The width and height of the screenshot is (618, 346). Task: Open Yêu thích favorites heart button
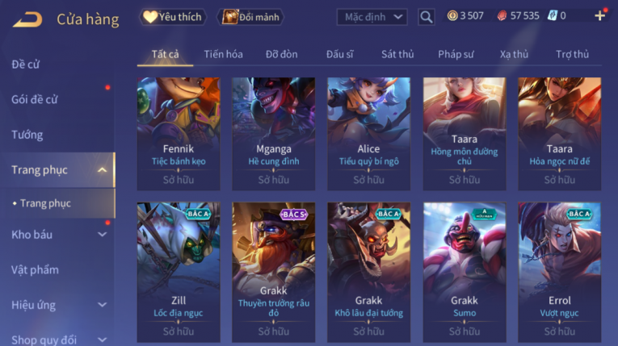172,17
